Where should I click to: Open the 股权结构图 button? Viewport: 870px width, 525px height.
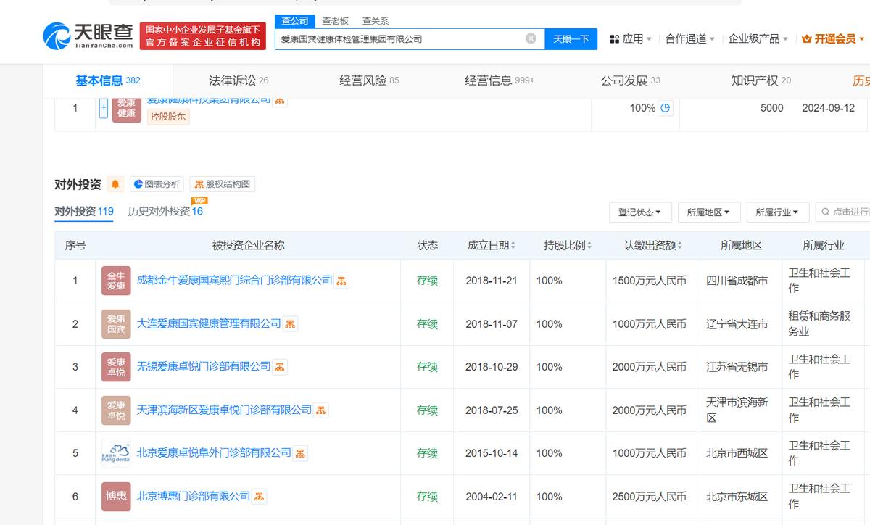[223, 184]
